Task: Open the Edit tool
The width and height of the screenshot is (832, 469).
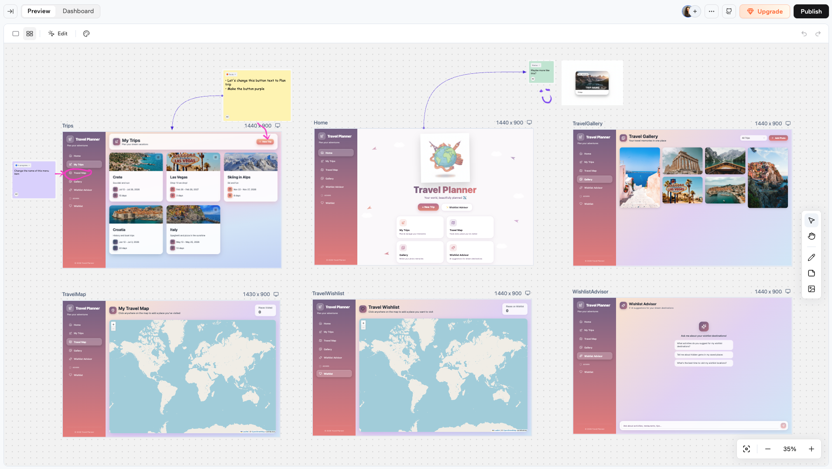Action: pos(58,34)
